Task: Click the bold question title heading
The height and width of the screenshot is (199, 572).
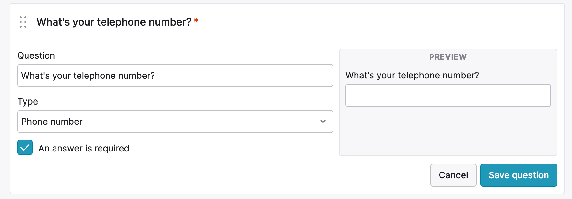Action: 114,22
